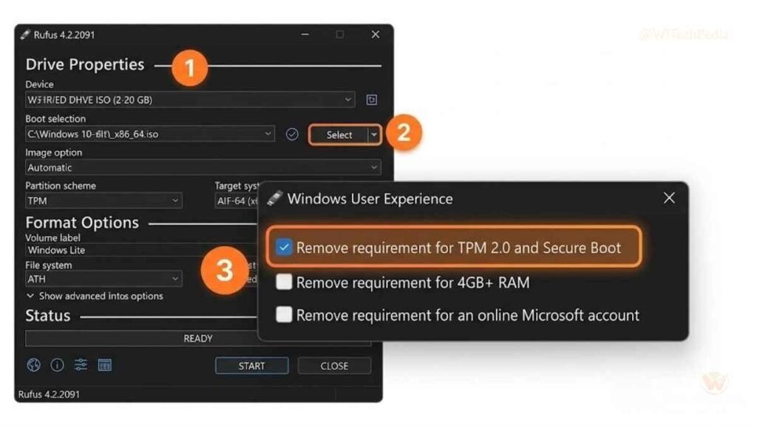The width and height of the screenshot is (757, 426).
Task: Enable Remove requirement for 4GB+ RAM
Action: (x=284, y=282)
